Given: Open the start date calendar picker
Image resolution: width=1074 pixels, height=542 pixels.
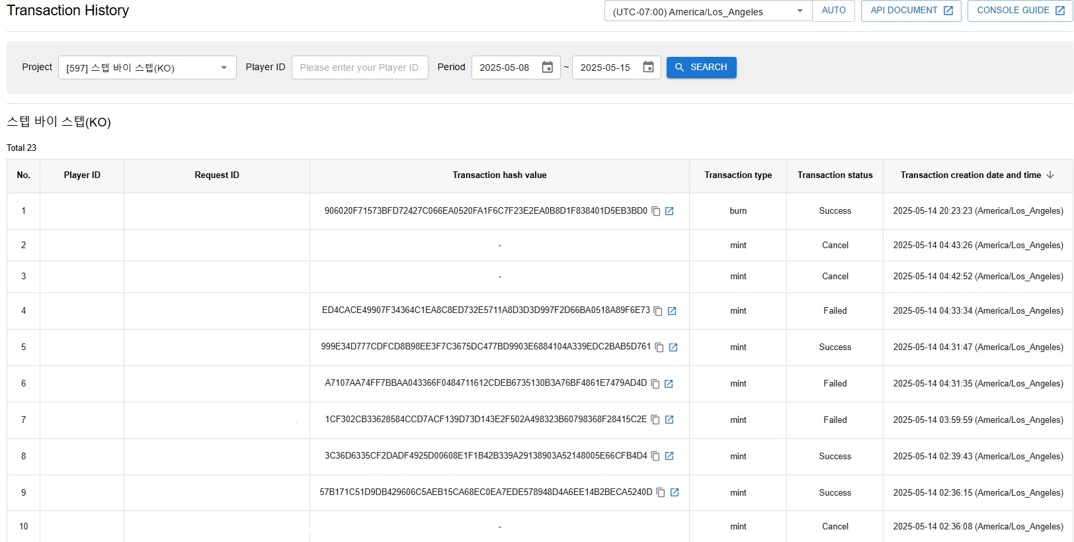Looking at the screenshot, I should click(x=548, y=68).
